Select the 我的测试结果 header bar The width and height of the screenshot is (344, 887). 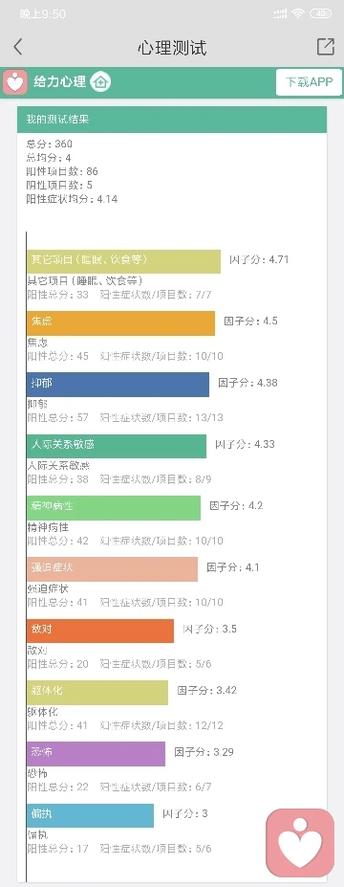(172, 120)
